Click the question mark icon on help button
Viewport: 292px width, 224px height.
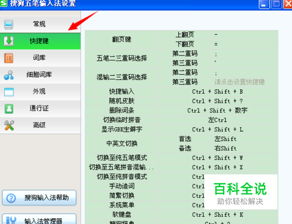(x=11, y=198)
